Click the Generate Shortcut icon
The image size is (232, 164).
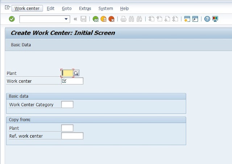195,19
